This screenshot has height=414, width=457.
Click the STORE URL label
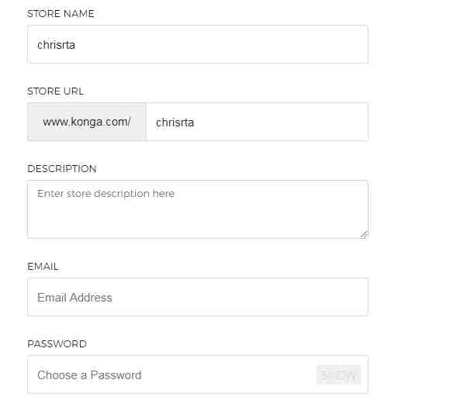pos(55,91)
